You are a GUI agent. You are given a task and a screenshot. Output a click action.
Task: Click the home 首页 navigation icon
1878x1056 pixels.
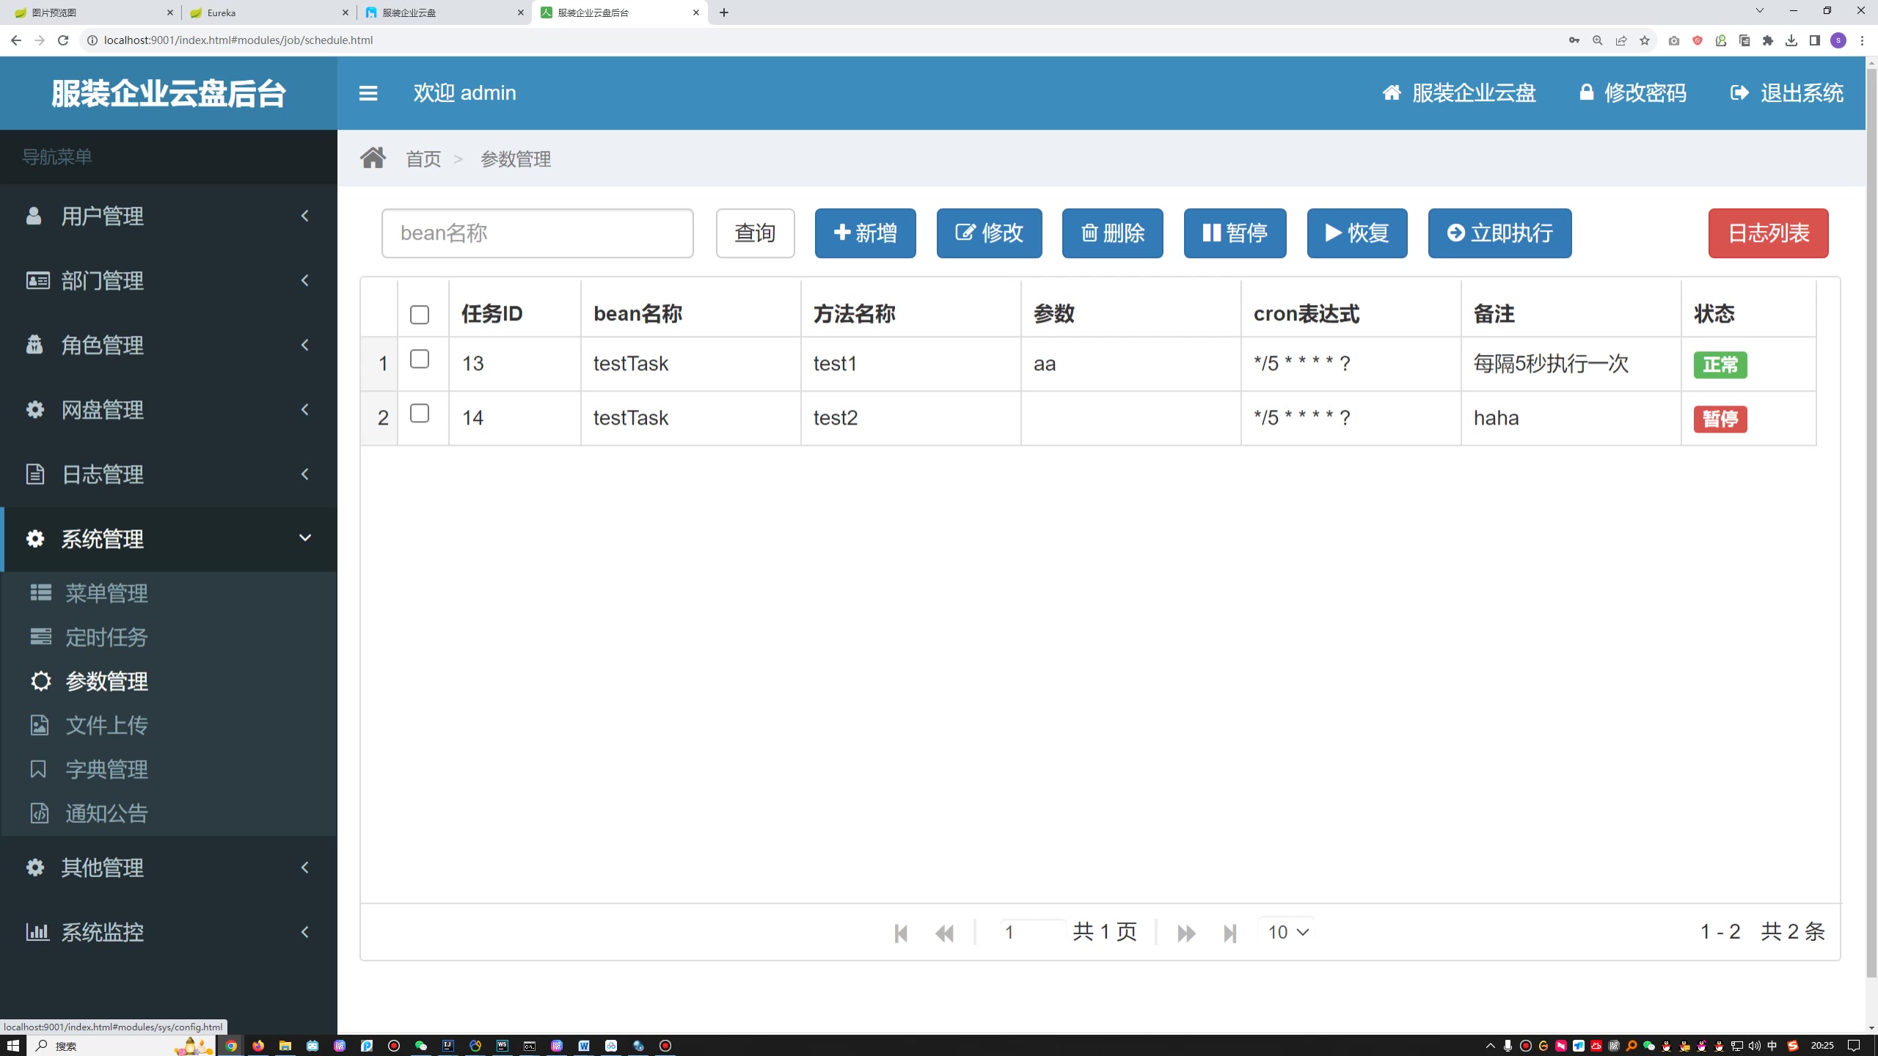click(373, 156)
